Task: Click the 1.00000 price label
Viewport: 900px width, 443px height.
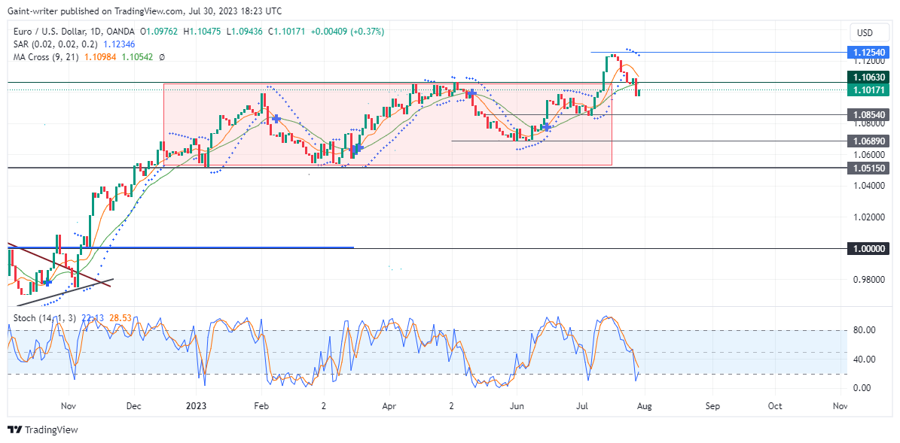Action: 868,248
